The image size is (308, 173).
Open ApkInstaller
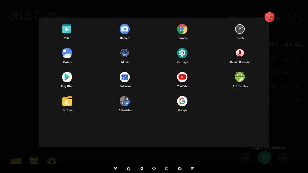tap(240, 77)
